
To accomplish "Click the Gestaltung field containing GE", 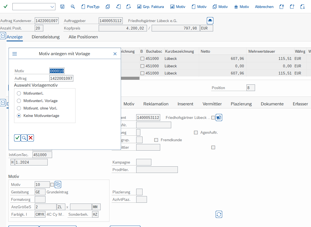I will [40, 192].
